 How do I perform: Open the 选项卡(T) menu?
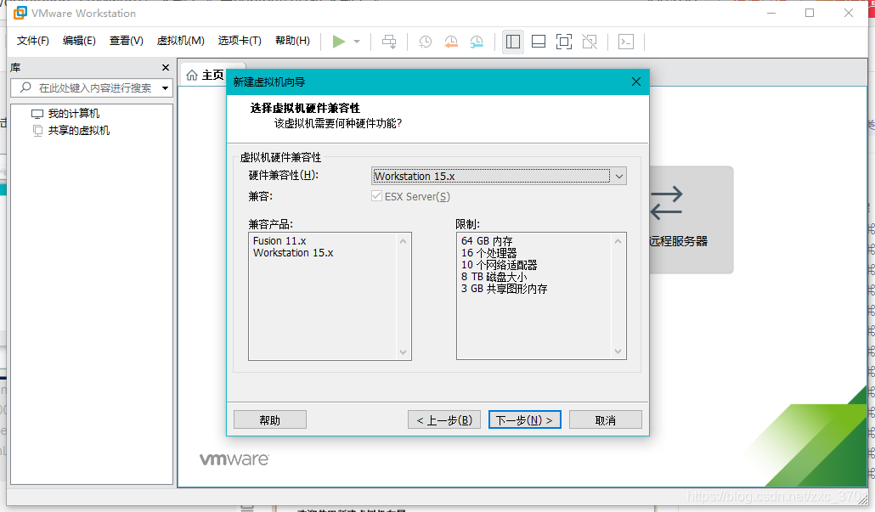click(240, 41)
